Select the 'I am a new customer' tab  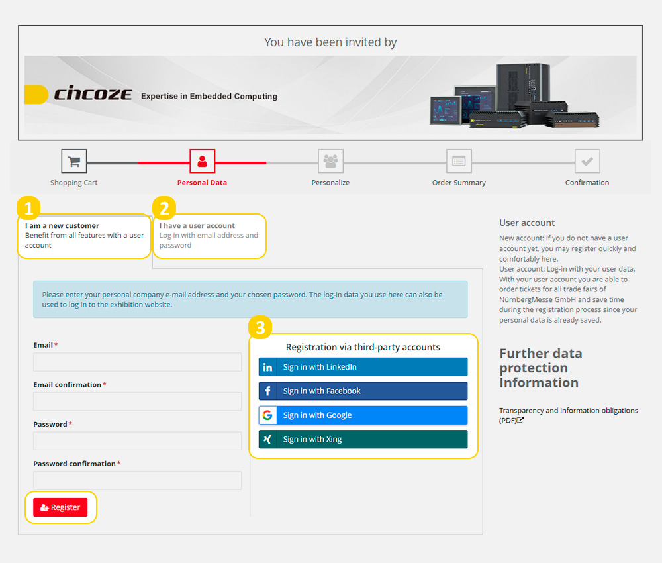85,236
